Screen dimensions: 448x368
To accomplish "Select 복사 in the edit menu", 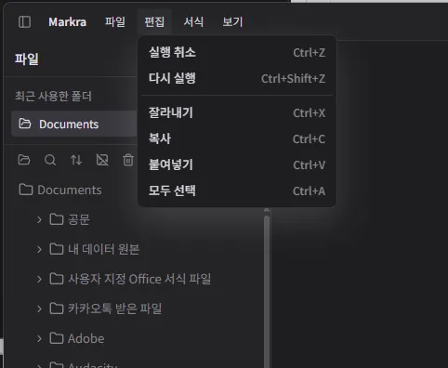I will (x=237, y=138).
